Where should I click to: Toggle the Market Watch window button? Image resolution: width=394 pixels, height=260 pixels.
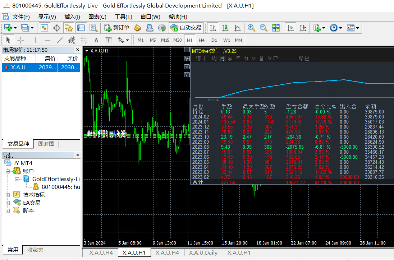pyautogui.click(x=44, y=28)
